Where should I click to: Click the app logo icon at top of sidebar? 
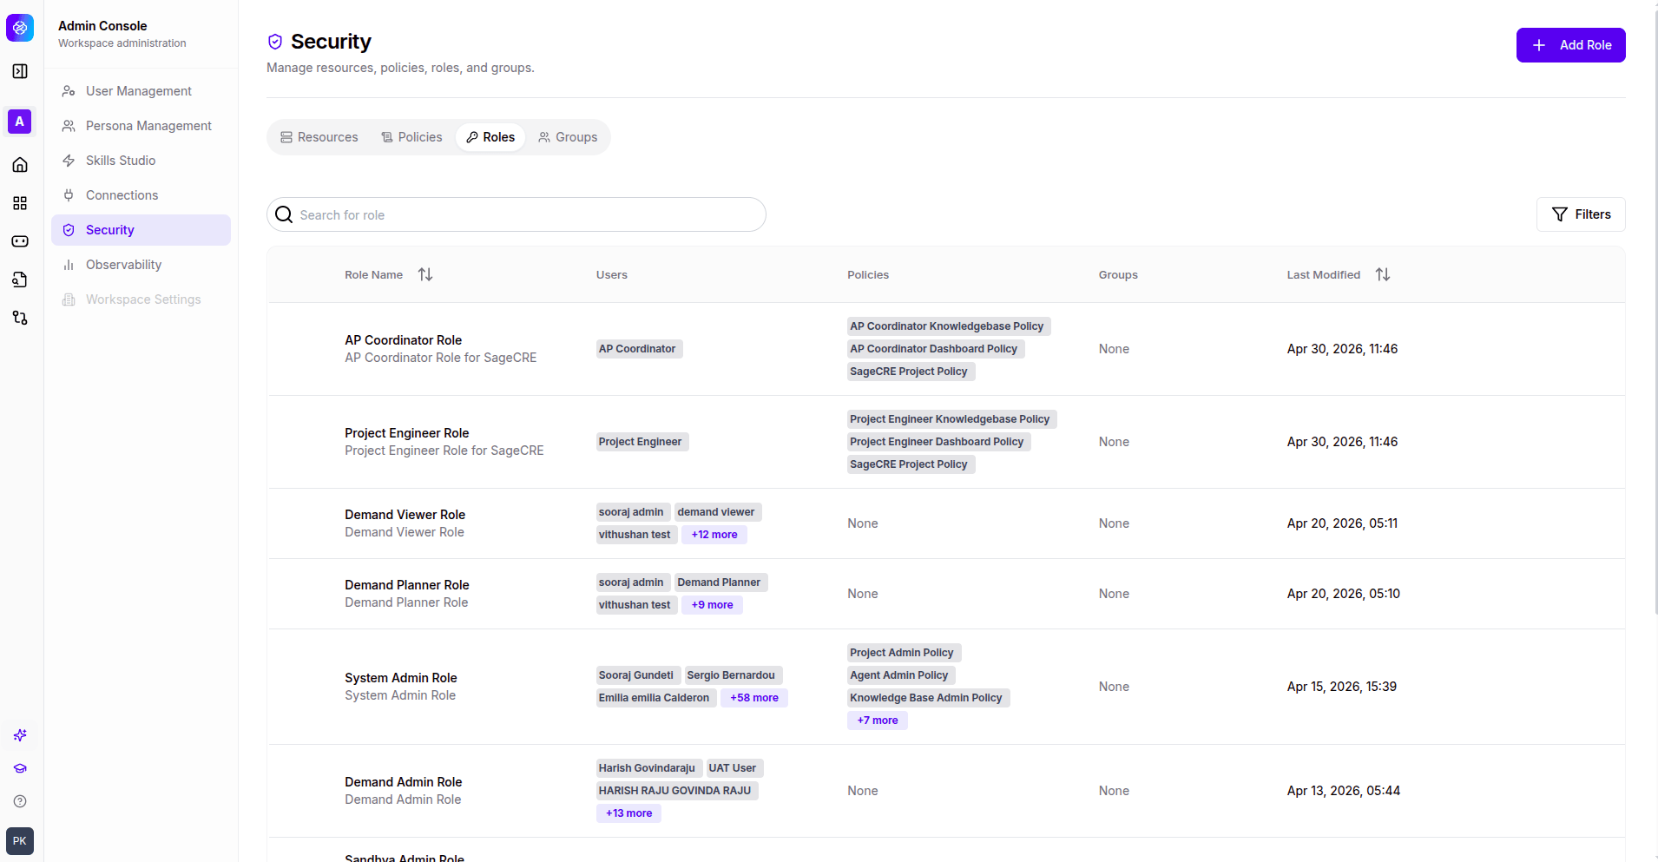click(20, 28)
